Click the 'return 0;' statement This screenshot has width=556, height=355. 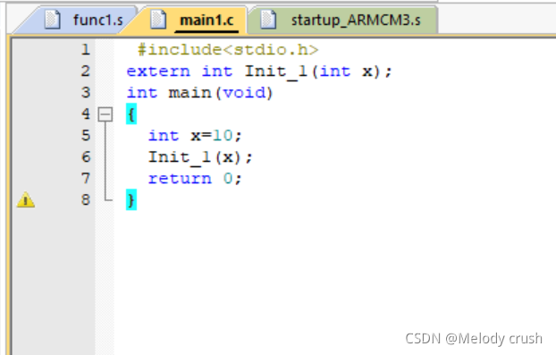(x=195, y=178)
